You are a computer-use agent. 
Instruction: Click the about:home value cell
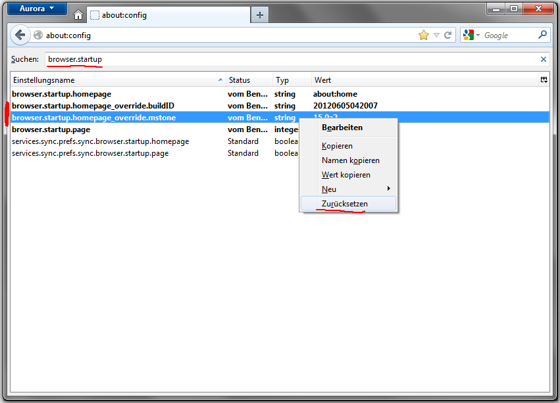pos(335,94)
